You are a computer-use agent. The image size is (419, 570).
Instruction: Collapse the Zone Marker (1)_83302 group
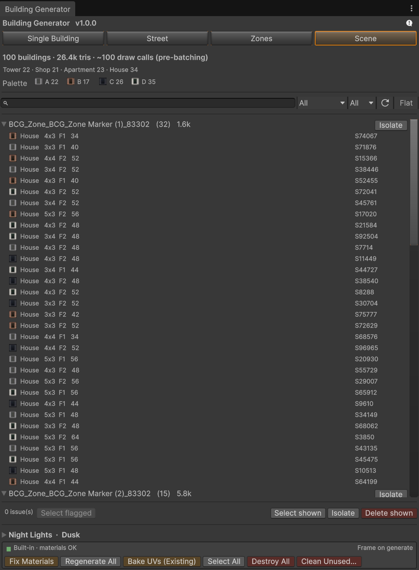[x=4, y=124]
